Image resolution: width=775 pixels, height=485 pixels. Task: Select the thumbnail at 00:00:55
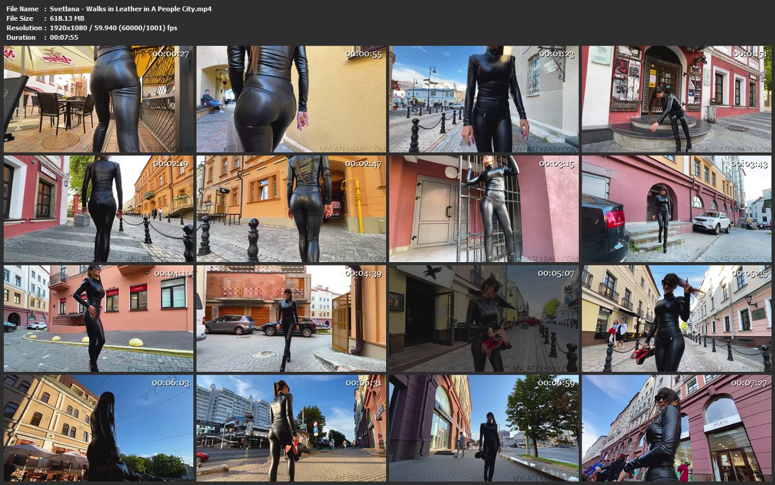(291, 99)
